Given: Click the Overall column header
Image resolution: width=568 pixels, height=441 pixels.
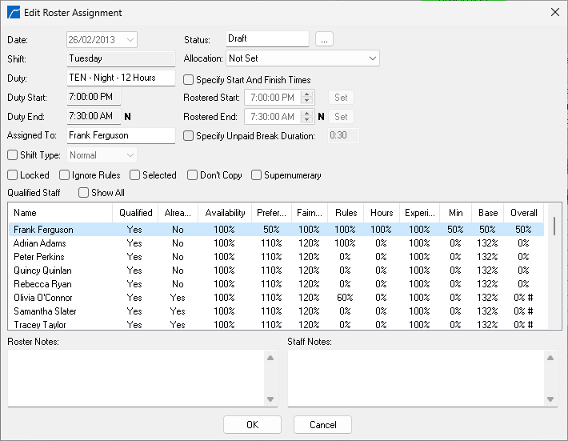Looking at the screenshot, I should pyautogui.click(x=524, y=213).
